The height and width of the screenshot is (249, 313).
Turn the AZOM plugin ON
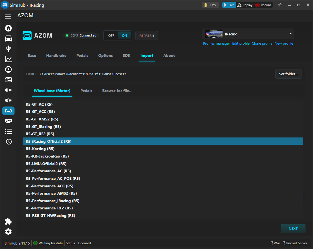point(124,36)
